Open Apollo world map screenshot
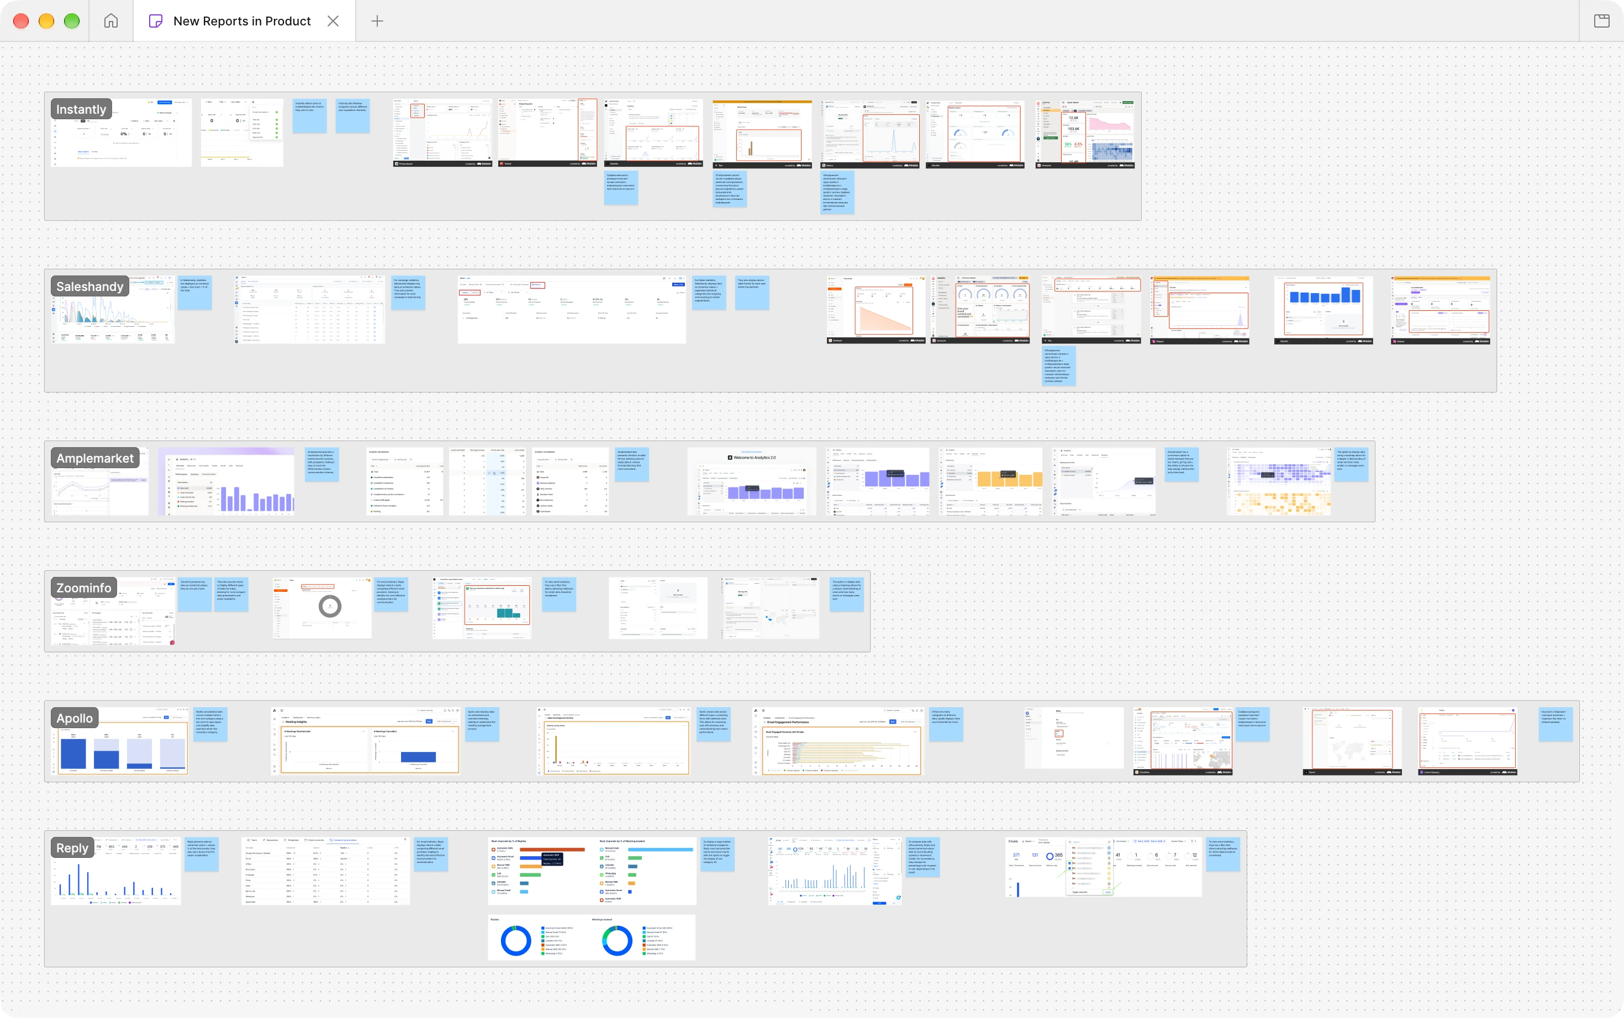Viewport: 1624px width, 1018px height. coord(1352,741)
